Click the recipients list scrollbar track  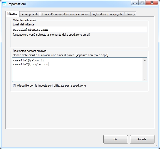pos(145,70)
